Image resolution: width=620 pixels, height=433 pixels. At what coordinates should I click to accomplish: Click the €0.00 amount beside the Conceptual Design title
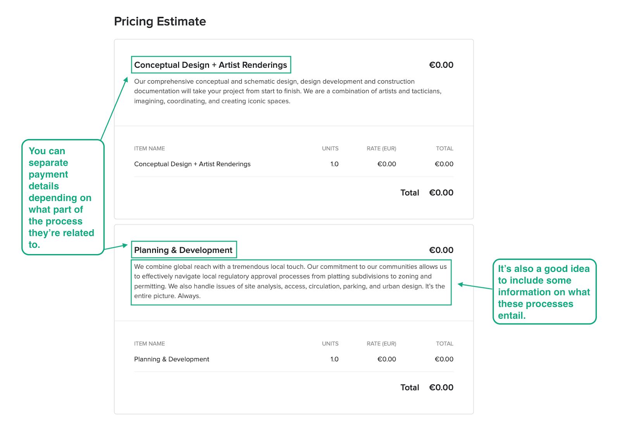coord(441,65)
